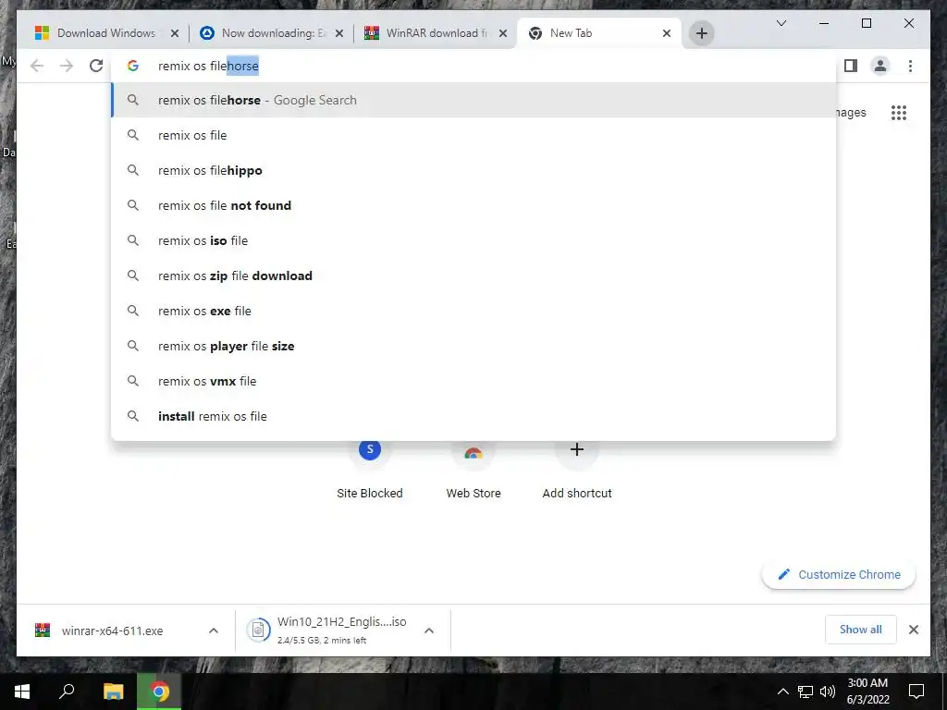Select suggestion remix os filehorse Google Search
Screen dimensions: 947x710
pos(473,100)
